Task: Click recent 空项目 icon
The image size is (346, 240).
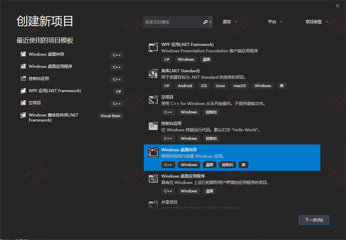Action: 23,103
